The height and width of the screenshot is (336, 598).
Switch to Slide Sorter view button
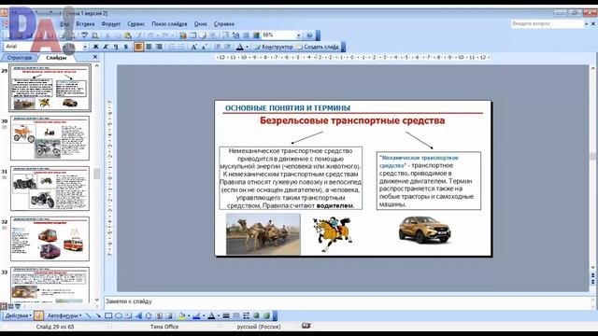tap(10, 306)
